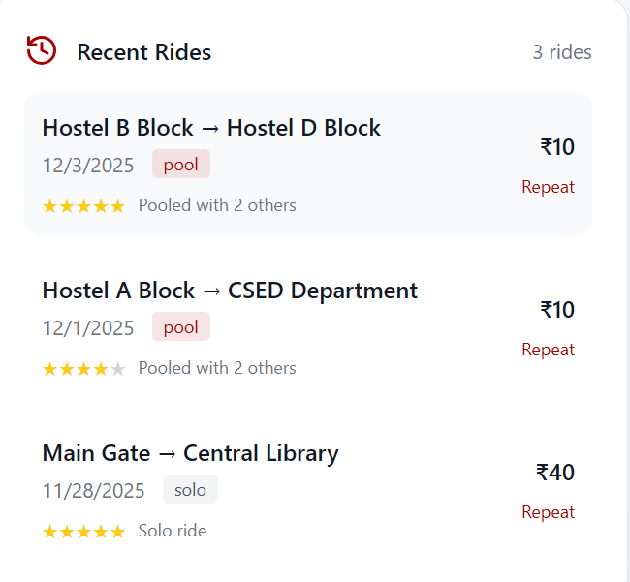Click the ₹10 fare on Hostel B ride
The image size is (630, 582).
(557, 147)
